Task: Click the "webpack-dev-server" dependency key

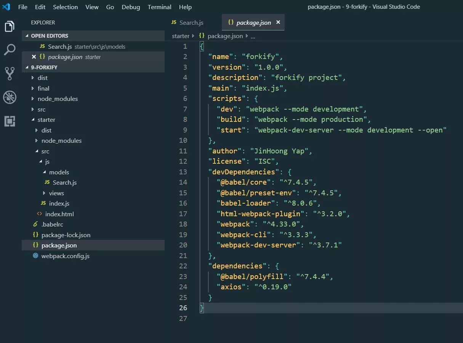Action: 258,245
